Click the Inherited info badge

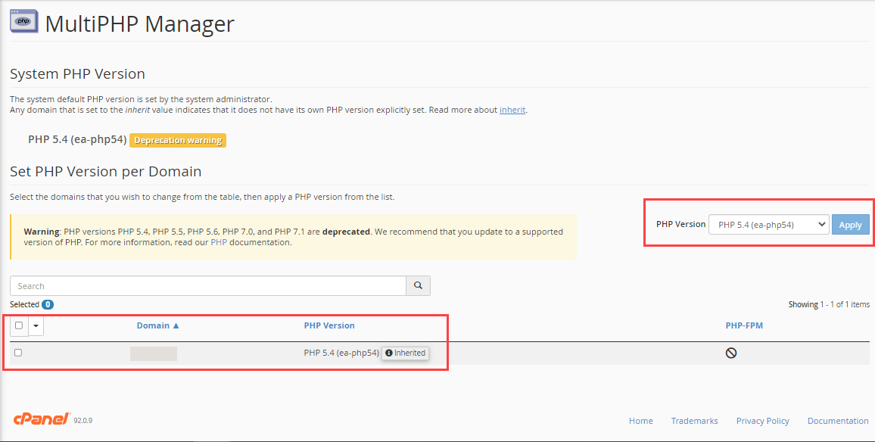click(x=406, y=353)
